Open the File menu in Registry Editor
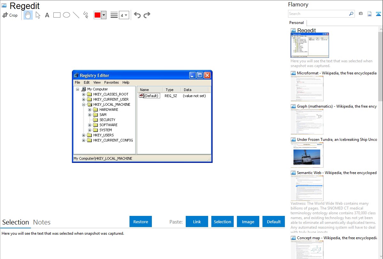This screenshot has height=259, width=383. (x=77, y=82)
